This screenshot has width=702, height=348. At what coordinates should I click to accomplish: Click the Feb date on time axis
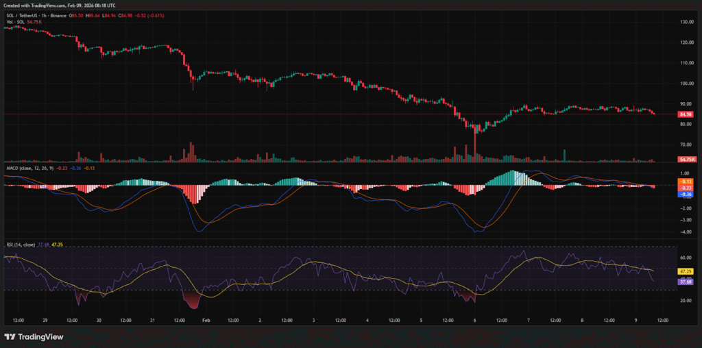[205, 319]
